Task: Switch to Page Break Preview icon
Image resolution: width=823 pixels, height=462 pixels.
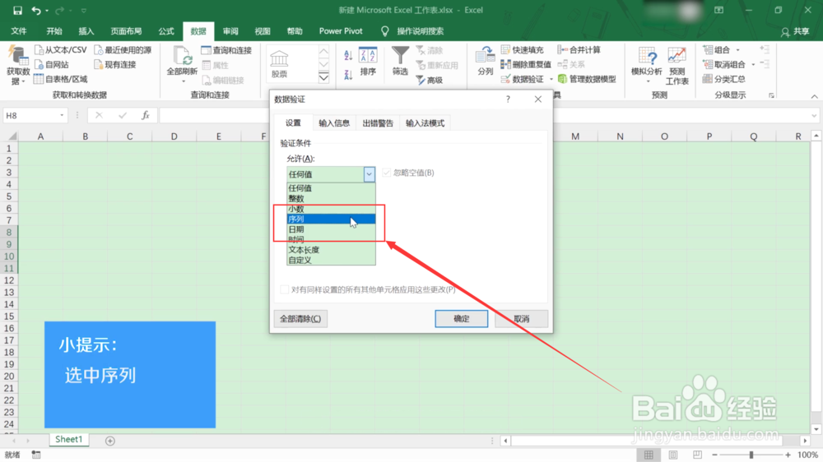Action: click(x=697, y=455)
